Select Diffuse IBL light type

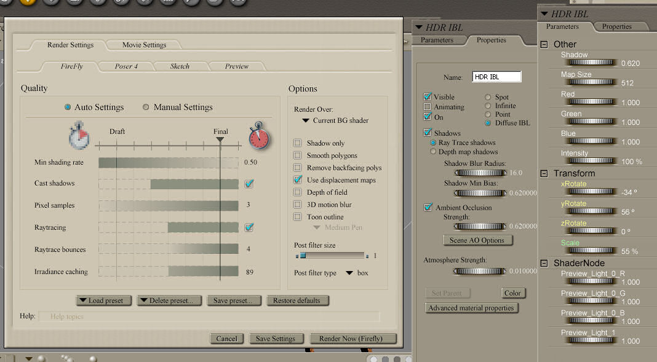click(x=488, y=123)
